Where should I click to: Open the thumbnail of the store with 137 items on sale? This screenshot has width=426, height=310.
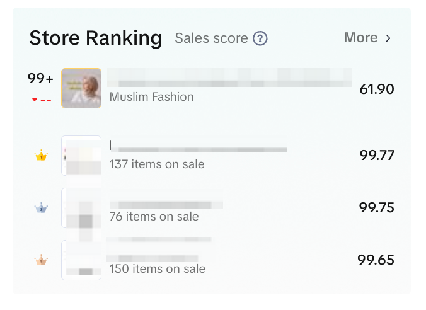81,156
